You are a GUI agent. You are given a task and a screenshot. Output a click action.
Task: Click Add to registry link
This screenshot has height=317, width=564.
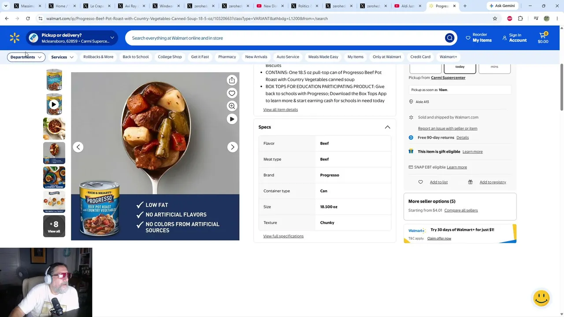coord(493,182)
